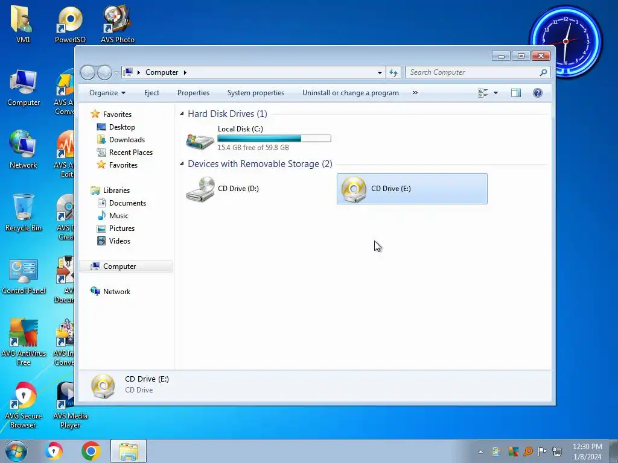
Task: Show more toolbar commands chevron
Action: (x=415, y=93)
